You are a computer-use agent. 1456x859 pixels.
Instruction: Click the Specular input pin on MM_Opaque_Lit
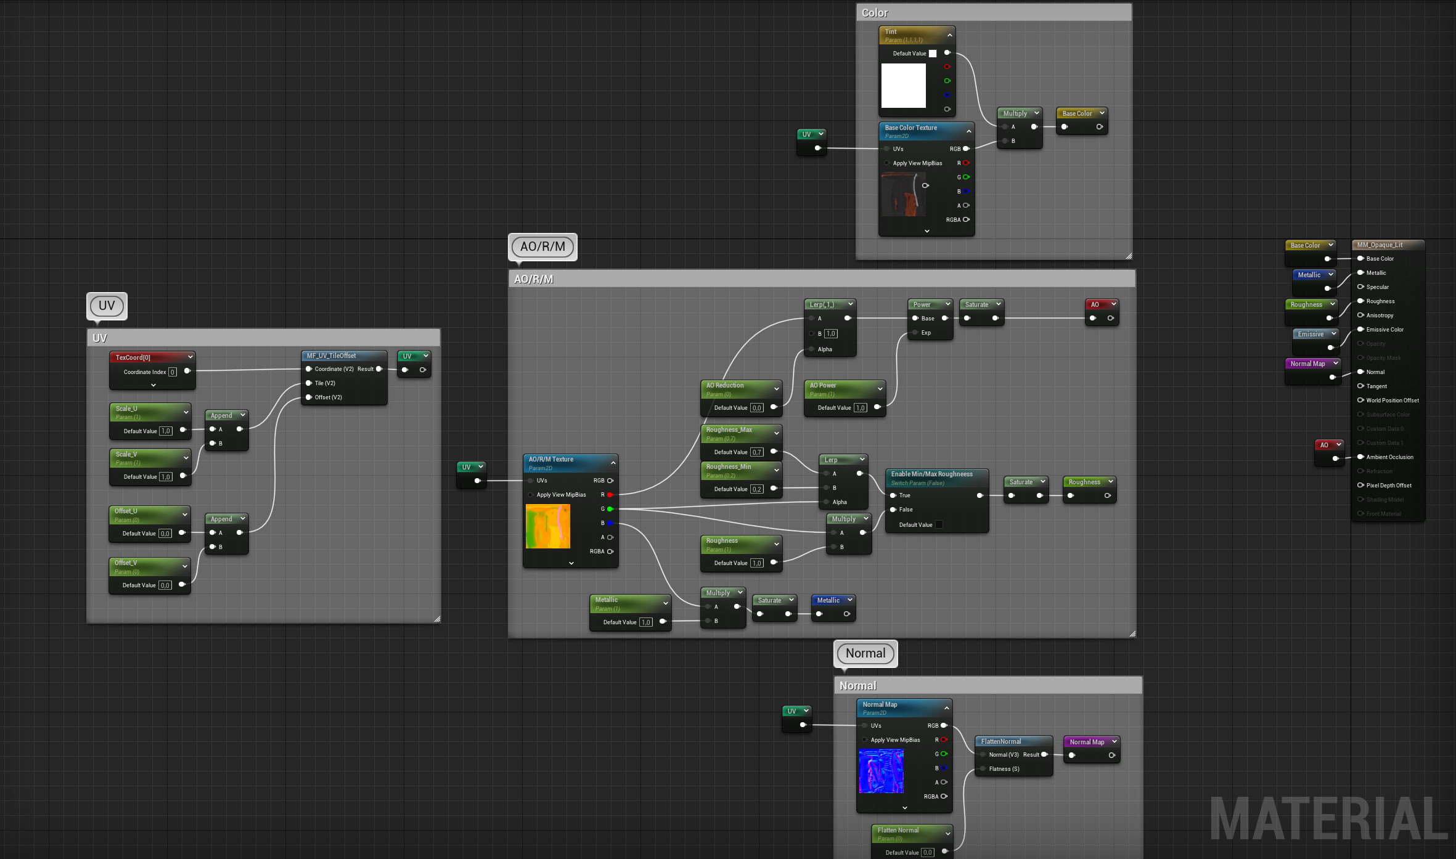point(1360,287)
